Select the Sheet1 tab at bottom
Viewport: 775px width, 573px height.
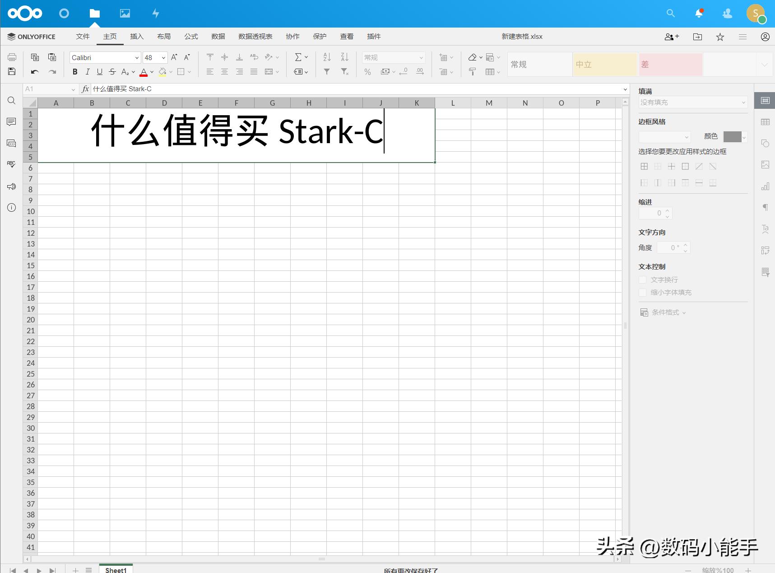[x=116, y=569]
